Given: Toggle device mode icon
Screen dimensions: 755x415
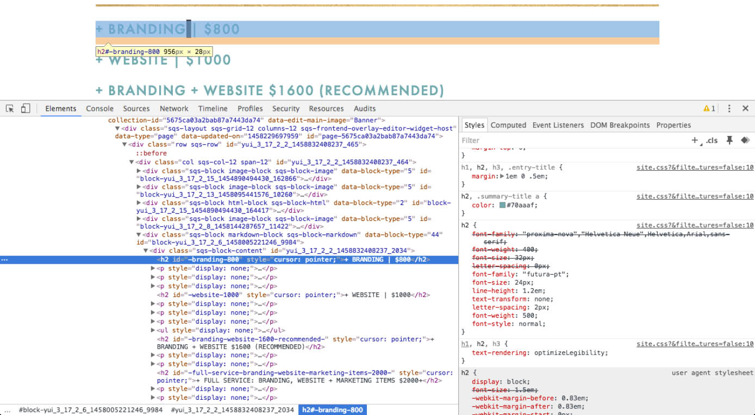Looking at the screenshot, I should 26,109.
